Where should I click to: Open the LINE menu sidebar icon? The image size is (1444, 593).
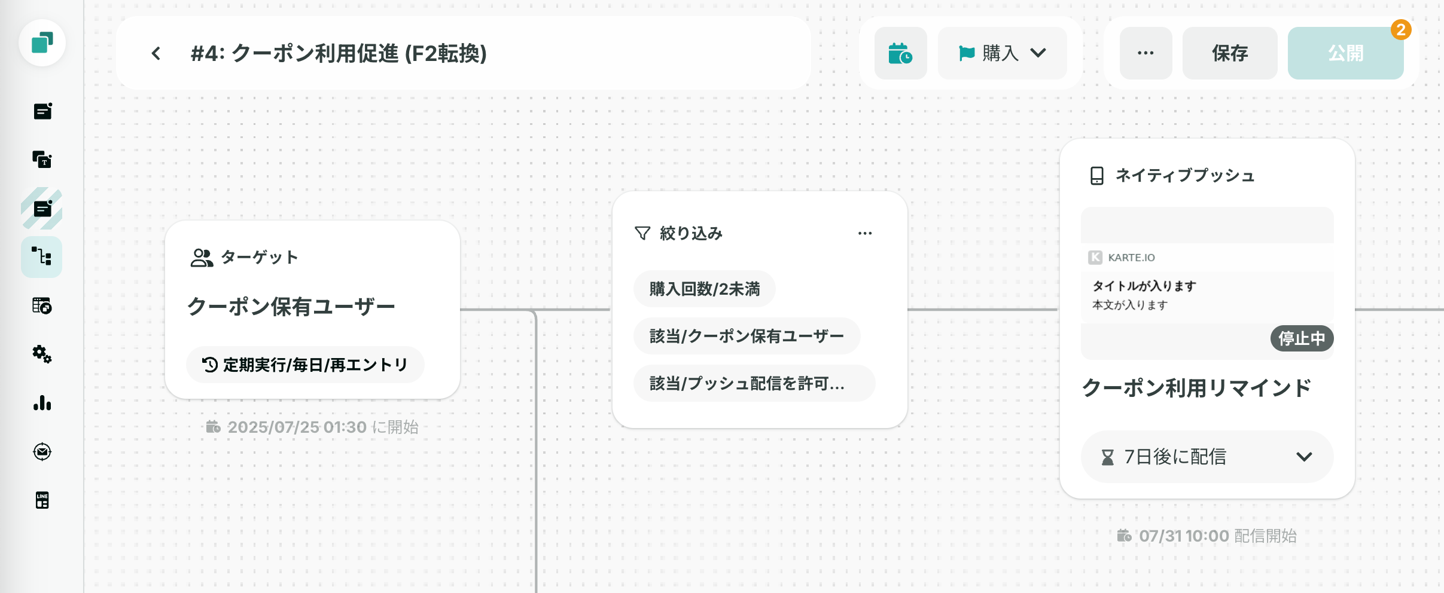click(42, 500)
